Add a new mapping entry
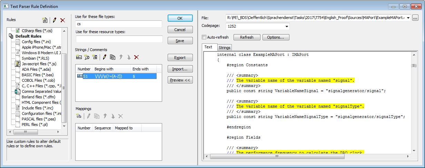This screenshot has width=425, height=168. [x=79, y=116]
